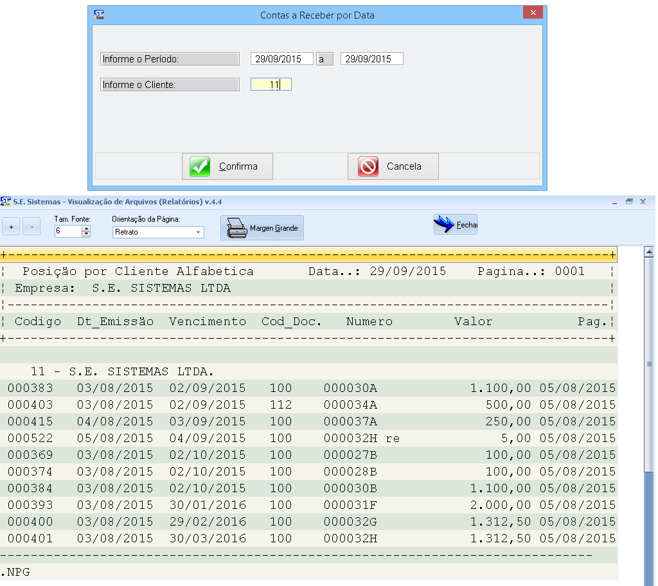Click the green checkmark Confirma button
The height and width of the screenshot is (586, 658).
pyautogui.click(x=227, y=166)
